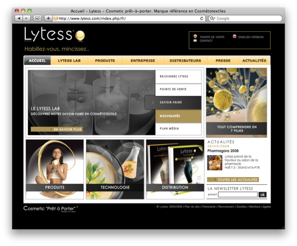Open the Technologie image tile

115,169
